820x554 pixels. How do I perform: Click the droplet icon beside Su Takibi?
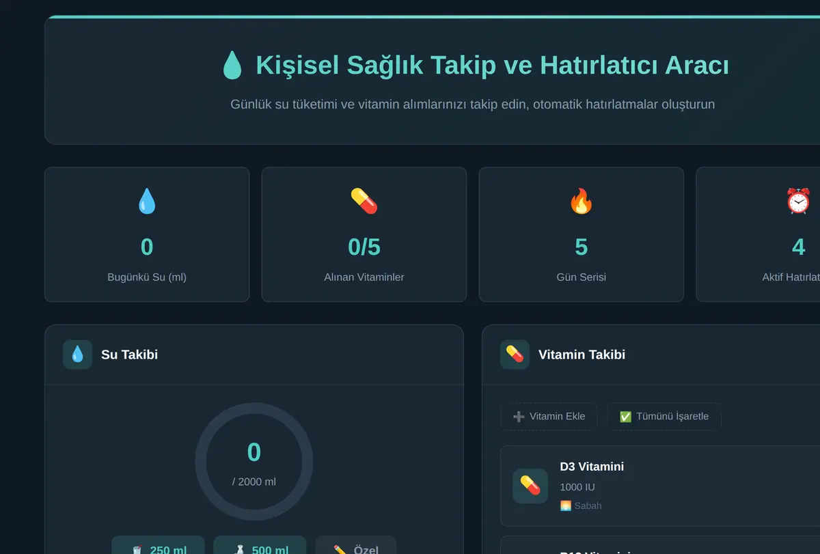click(77, 355)
